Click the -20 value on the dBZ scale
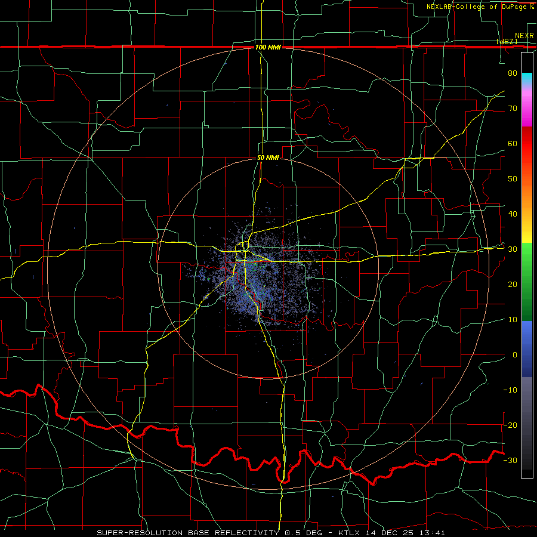 (510, 425)
